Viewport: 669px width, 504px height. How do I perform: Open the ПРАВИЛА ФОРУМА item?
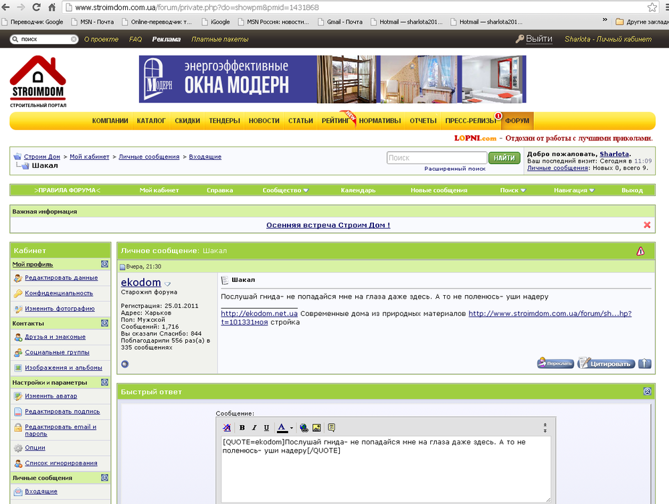(x=67, y=190)
